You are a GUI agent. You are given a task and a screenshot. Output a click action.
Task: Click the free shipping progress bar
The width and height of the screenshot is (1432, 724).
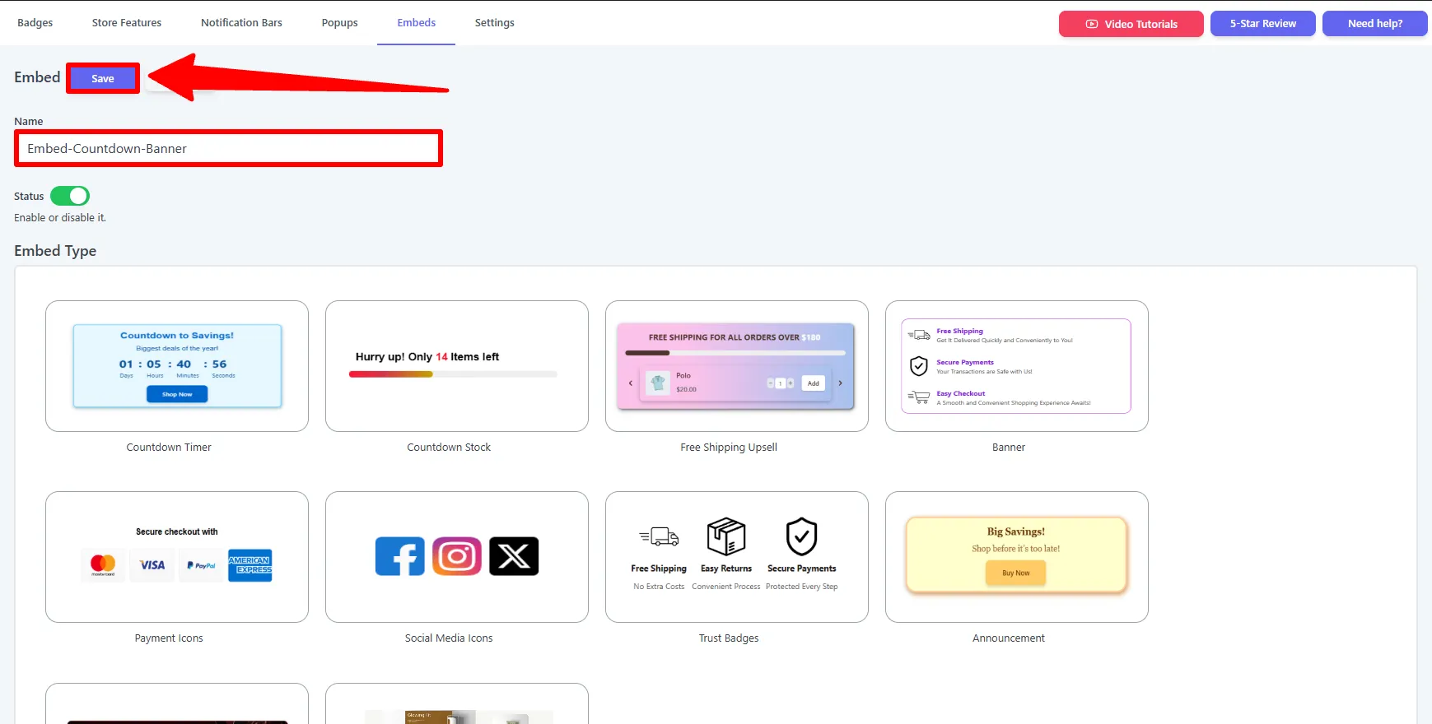(x=735, y=353)
